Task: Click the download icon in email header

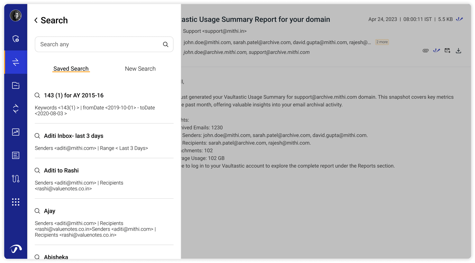Action: [x=458, y=51]
